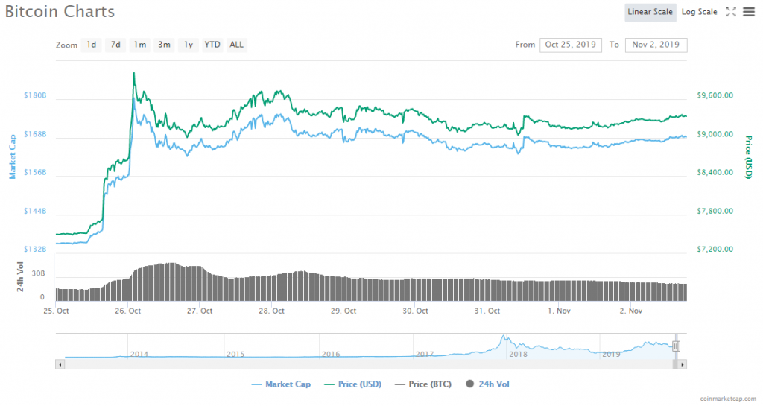Grab the navigator range handle

pos(676,346)
